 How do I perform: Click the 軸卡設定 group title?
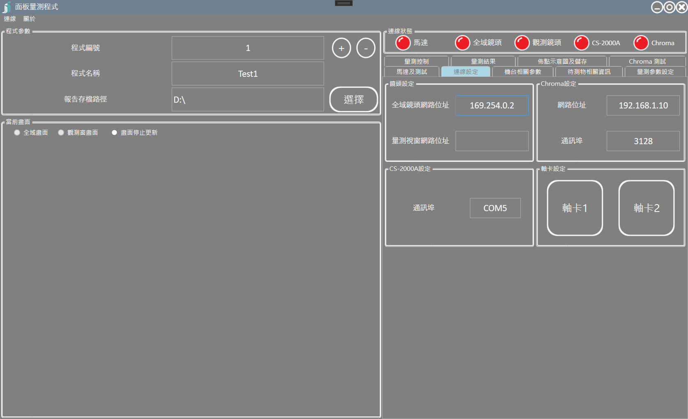(553, 169)
